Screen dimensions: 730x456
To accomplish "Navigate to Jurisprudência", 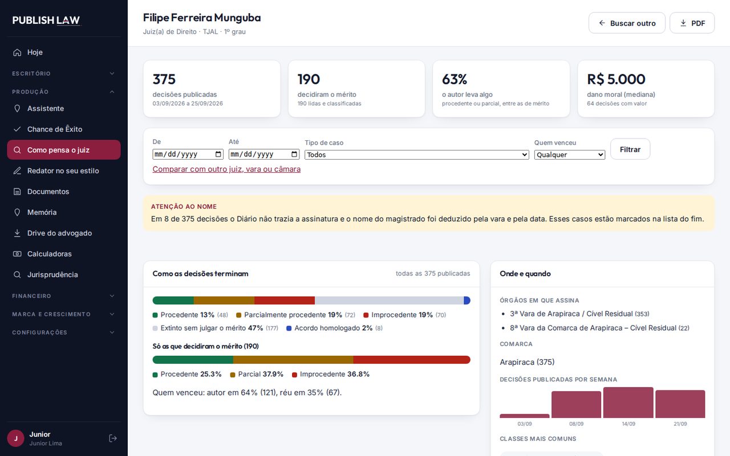I will point(64,275).
